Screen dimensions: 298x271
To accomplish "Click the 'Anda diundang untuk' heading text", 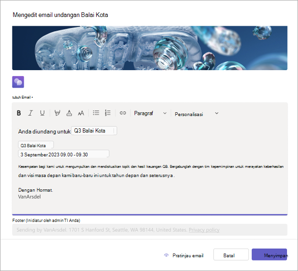I will [x=44, y=132].
